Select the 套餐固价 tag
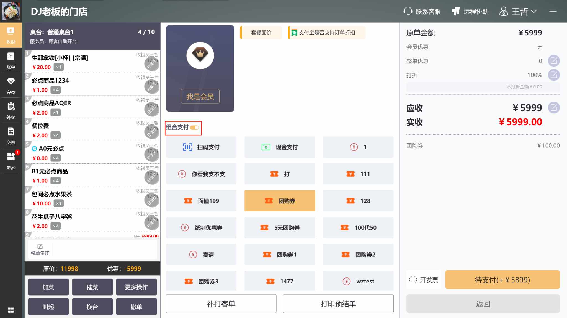The width and height of the screenshot is (567, 318). (261, 33)
